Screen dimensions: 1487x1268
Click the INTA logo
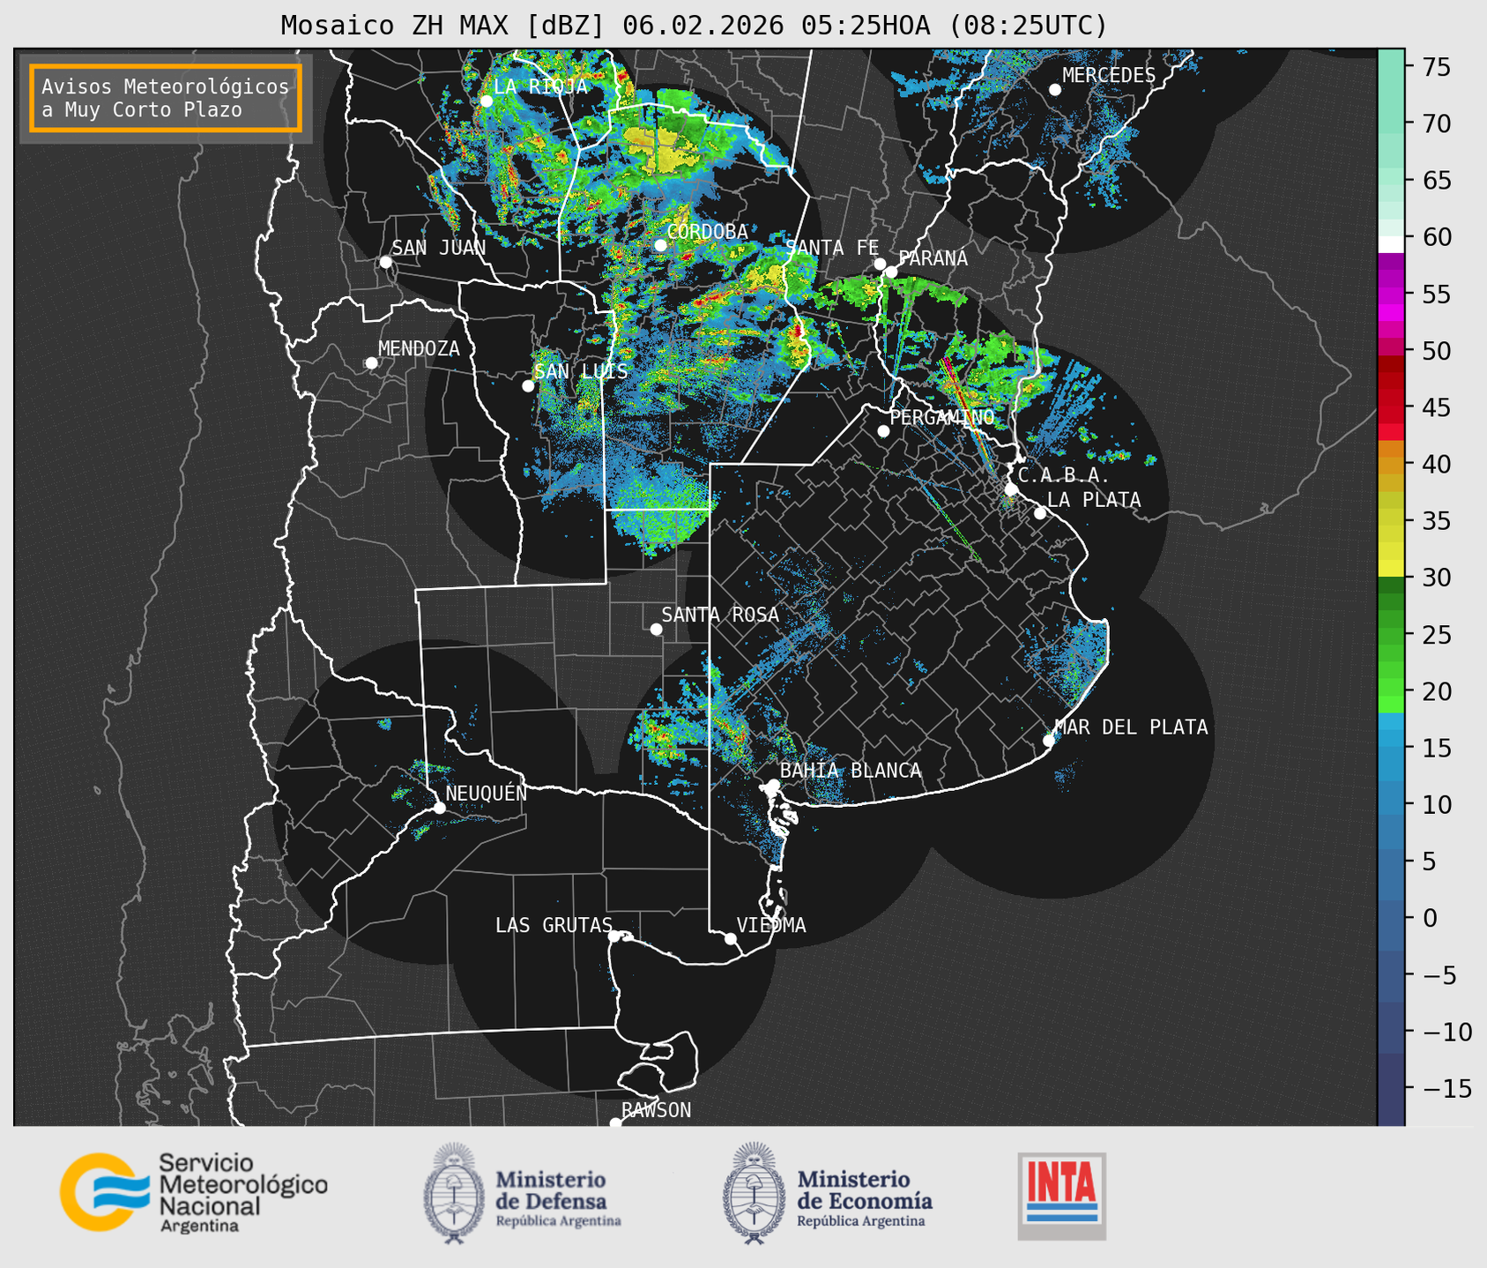tap(1061, 1196)
